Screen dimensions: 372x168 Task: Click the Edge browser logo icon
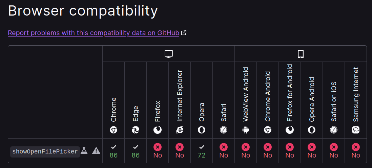[x=136, y=130]
